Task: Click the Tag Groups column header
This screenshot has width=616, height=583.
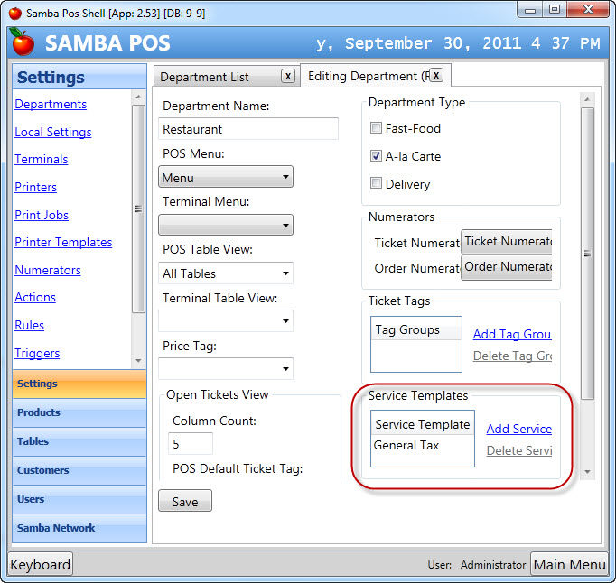Action: [x=416, y=329]
